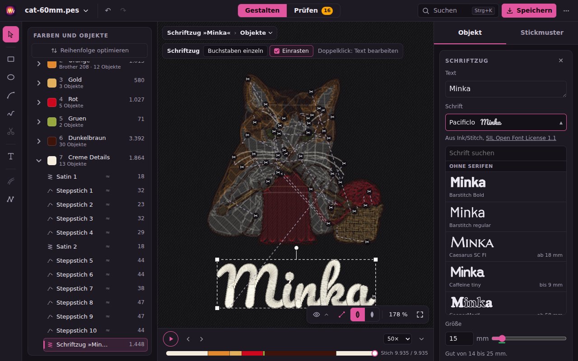This screenshot has height=361, width=578.
Task: Click the stitch timeline playhead
Action: point(374,353)
